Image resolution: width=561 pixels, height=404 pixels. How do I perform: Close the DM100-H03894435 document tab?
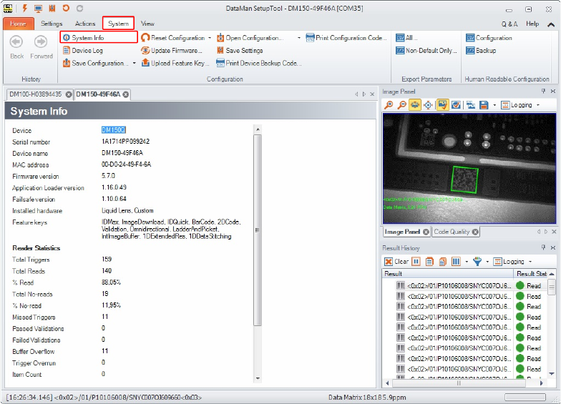pos(68,94)
